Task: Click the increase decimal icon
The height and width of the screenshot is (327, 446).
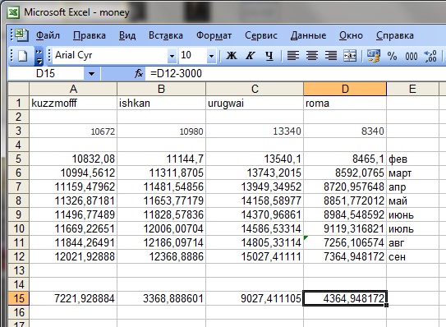Action: click(x=430, y=56)
